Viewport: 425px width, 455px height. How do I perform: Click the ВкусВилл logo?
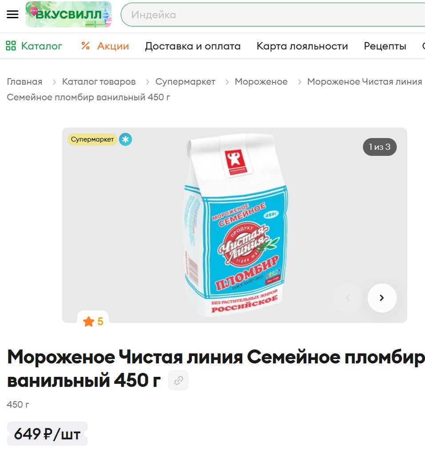pos(68,14)
